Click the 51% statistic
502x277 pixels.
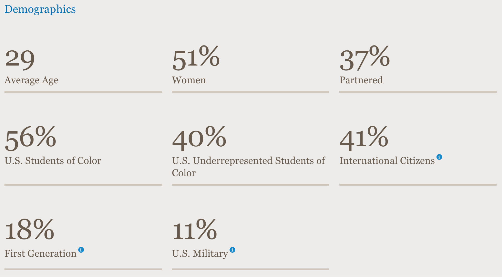pos(196,58)
